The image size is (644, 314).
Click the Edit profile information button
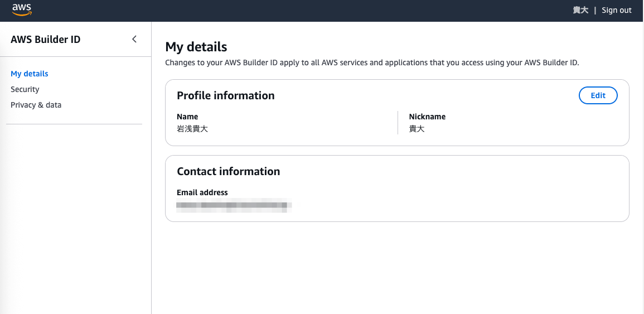(x=598, y=95)
